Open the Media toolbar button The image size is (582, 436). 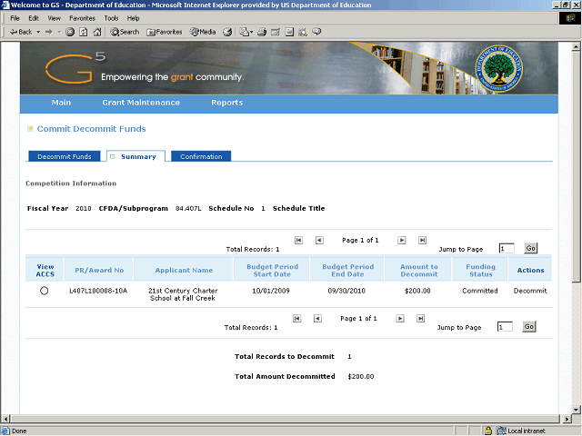click(203, 32)
